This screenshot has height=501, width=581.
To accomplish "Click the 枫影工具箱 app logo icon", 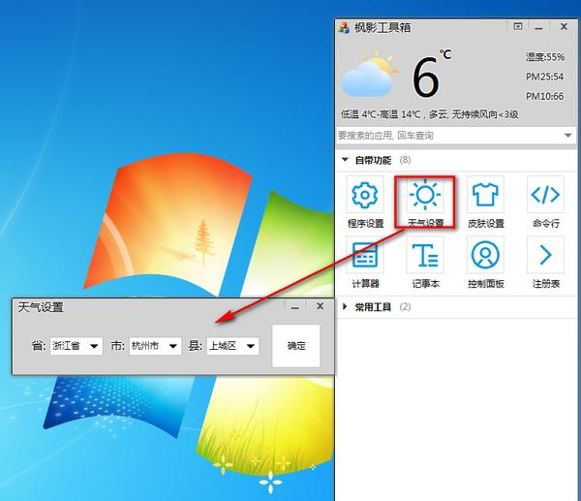I will tap(344, 28).
